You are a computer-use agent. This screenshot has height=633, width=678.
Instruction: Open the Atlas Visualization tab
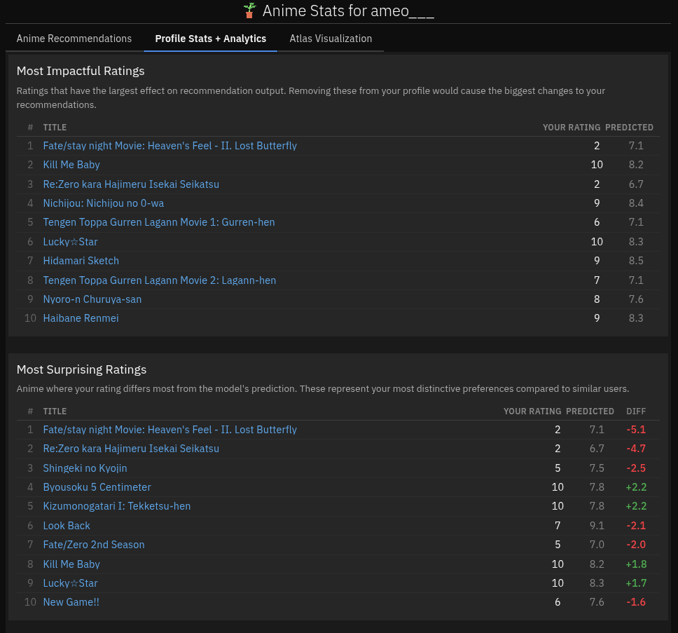(331, 39)
